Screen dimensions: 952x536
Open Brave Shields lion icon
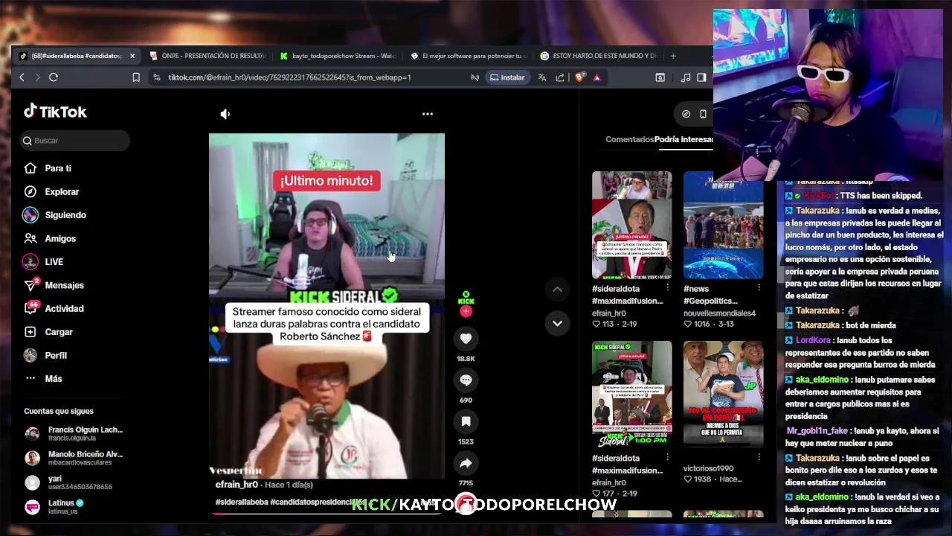coord(579,77)
